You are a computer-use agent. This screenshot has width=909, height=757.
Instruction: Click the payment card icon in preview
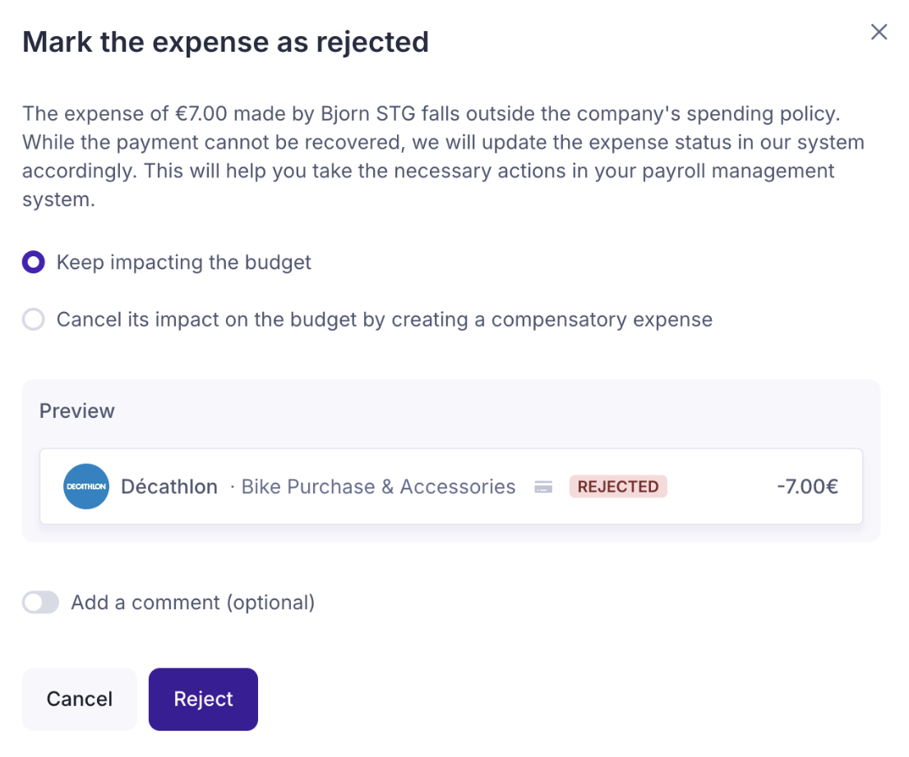tap(543, 487)
